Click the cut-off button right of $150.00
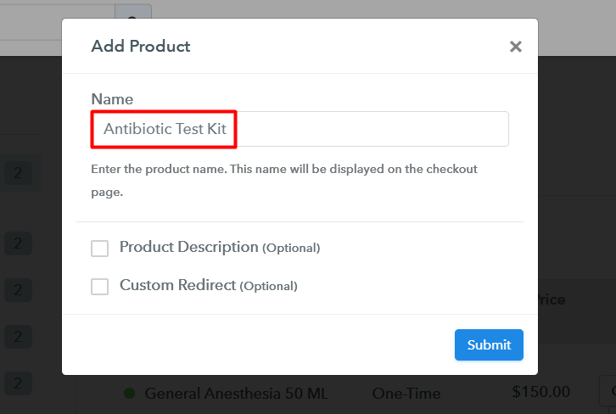Image resolution: width=616 pixels, height=414 pixels. (x=609, y=392)
